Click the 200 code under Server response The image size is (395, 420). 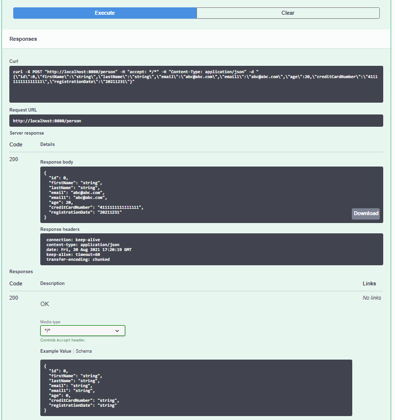pos(14,159)
